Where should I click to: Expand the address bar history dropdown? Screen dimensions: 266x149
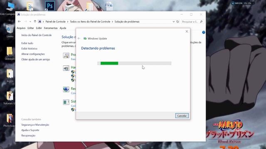(x=174, y=22)
